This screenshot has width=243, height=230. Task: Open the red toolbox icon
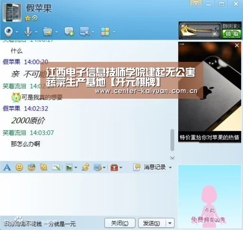tap(114, 167)
